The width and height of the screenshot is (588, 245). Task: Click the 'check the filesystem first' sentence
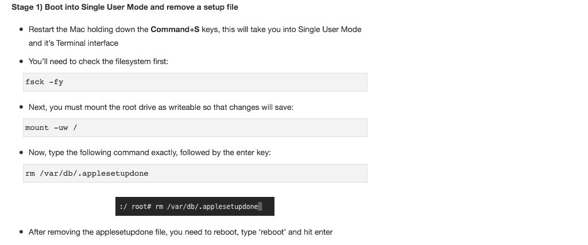pos(98,61)
